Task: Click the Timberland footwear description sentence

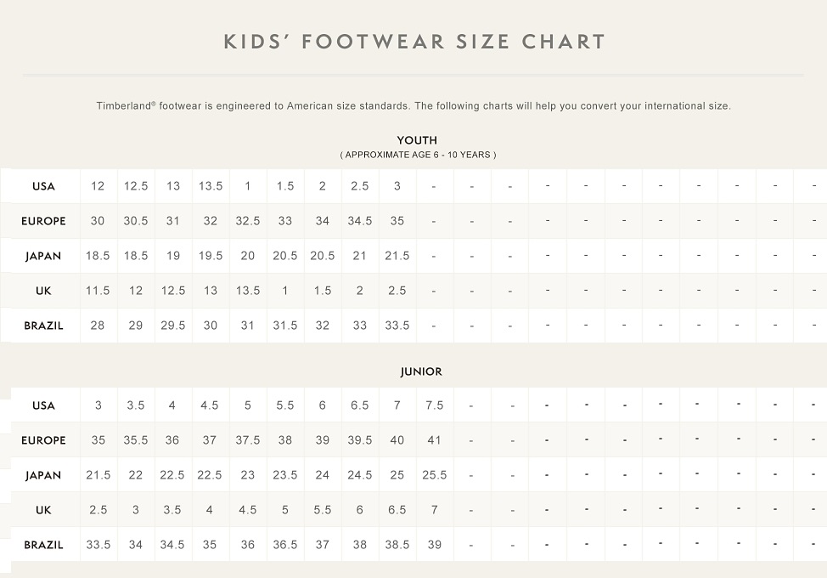Action: click(413, 106)
